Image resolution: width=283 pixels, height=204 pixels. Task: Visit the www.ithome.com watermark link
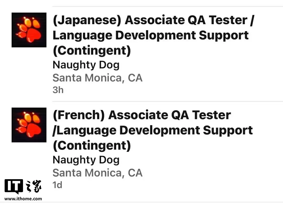[x=23, y=199]
